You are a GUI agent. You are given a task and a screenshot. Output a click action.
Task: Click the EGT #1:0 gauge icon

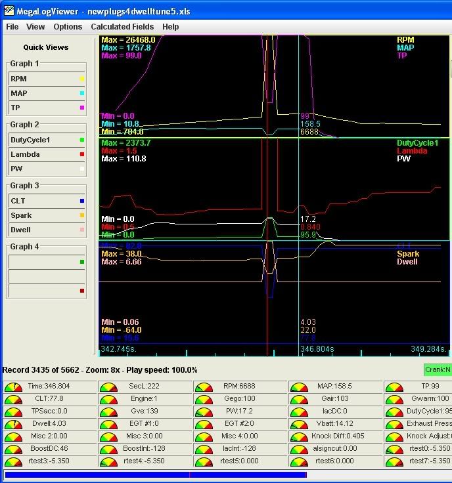pyautogui.click(x=108, y=425)
